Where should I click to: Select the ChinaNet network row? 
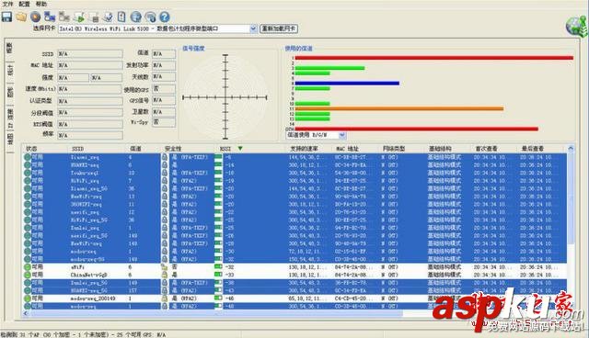[294, 275]
